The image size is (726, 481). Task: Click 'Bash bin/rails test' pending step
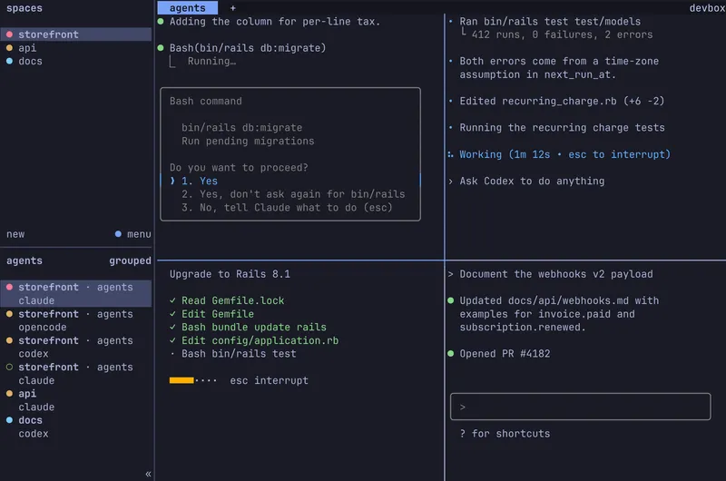(239, 354)
